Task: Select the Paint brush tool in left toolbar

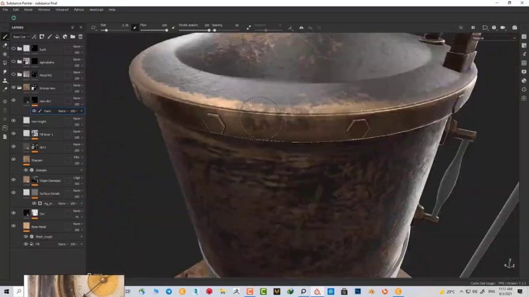Action: point(5,37)
